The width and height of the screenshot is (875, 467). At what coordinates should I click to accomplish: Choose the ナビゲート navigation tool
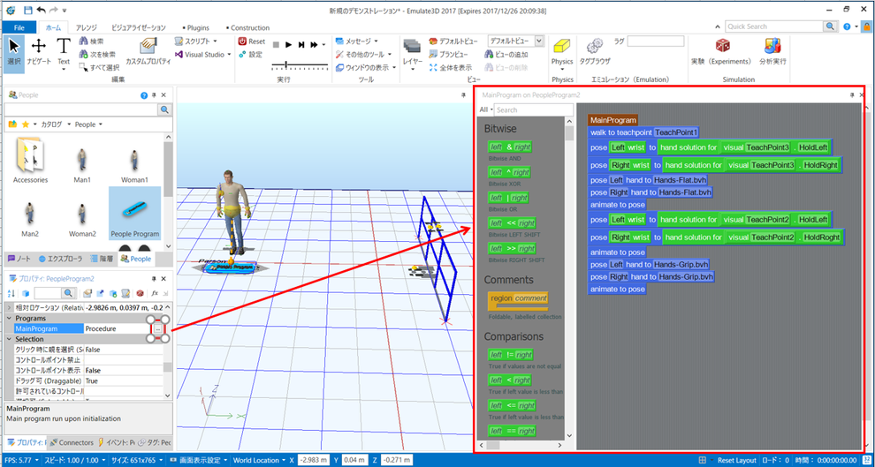point(39,54)
